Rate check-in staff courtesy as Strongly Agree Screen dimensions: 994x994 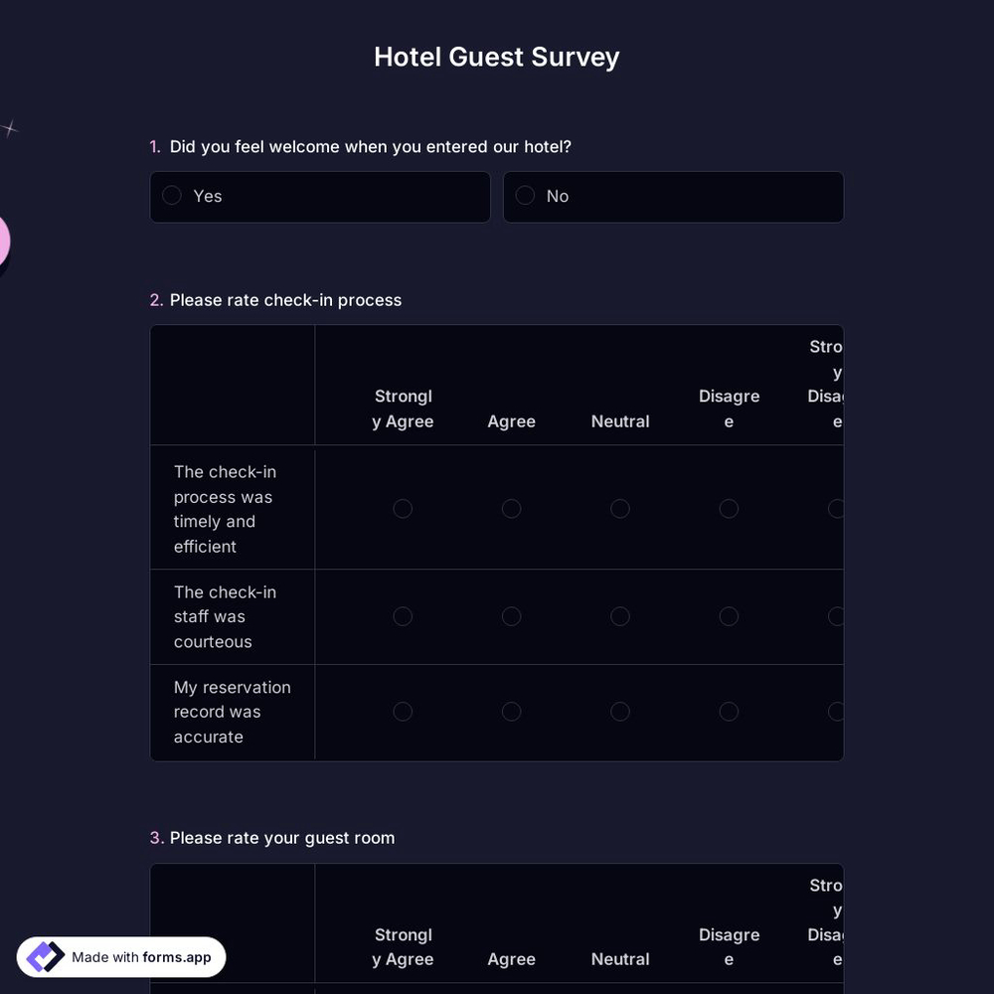(403, 616)
